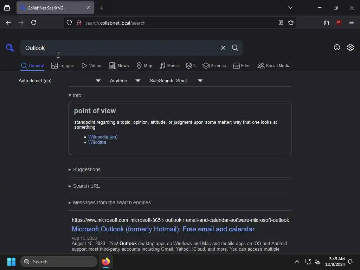Screen dimensions: 360x270
Task: Bookmark this page with star
Action: [291, 22]
